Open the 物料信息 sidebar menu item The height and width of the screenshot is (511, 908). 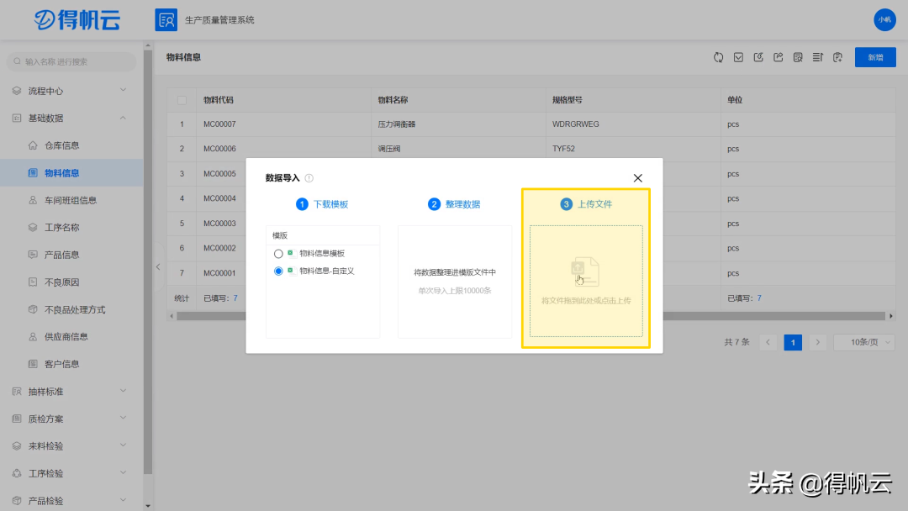click(x=71, y=173)
